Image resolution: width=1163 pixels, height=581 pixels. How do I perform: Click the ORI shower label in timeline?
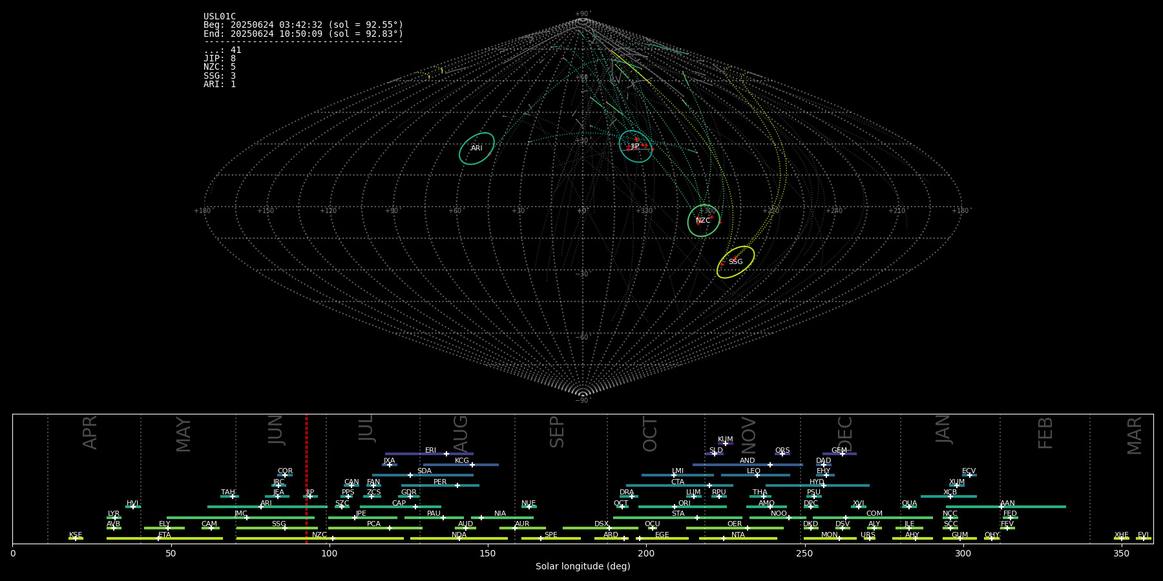684,504
